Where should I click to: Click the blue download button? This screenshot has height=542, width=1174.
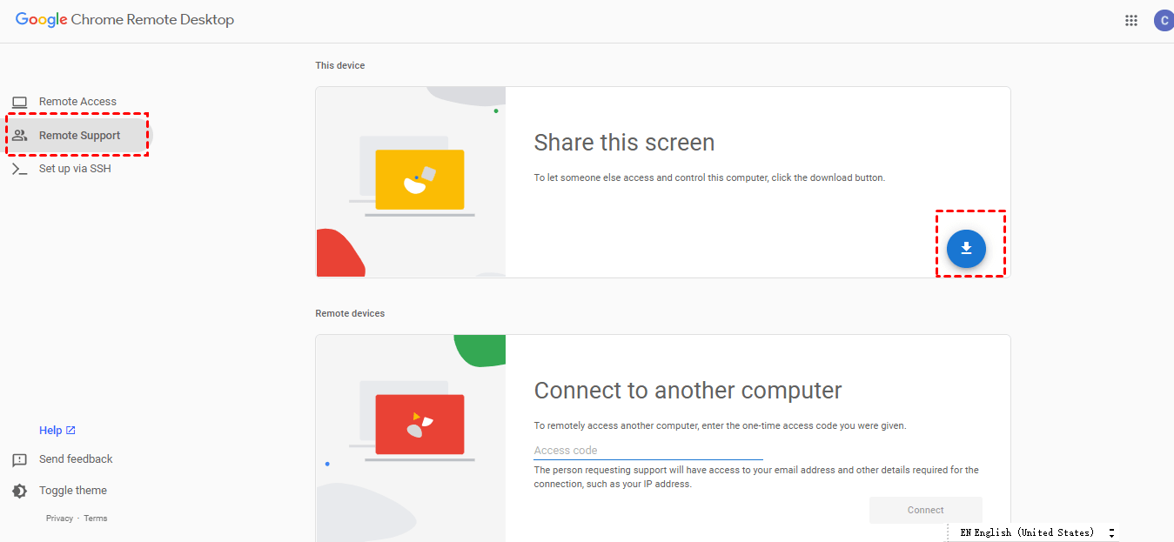(x=966, y=249)
